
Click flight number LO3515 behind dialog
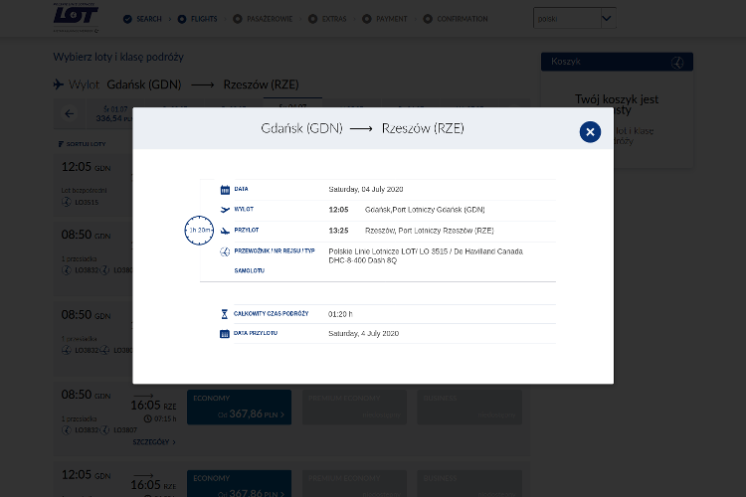click(x=87, y=202)
